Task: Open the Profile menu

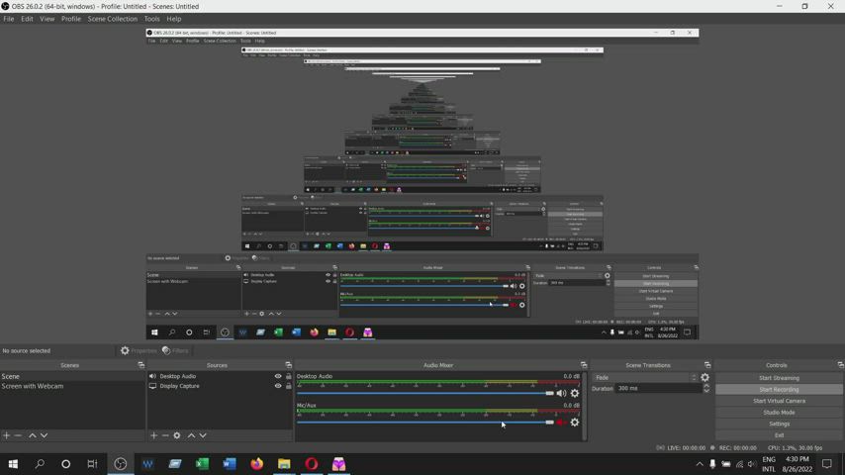Action: click(x=70, y=19)
